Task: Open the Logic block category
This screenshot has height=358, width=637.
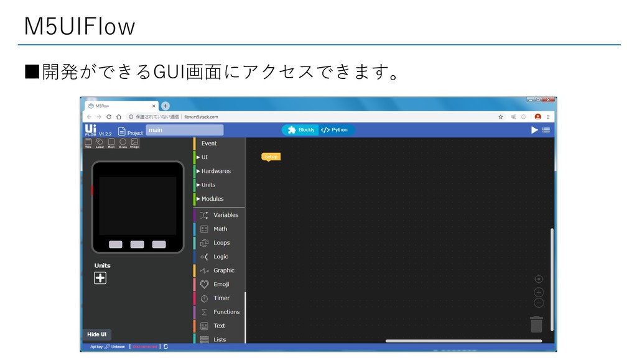Action: coord(220,257)
